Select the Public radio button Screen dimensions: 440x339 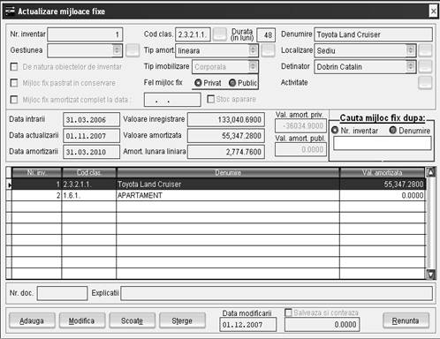tap(232, 83)
